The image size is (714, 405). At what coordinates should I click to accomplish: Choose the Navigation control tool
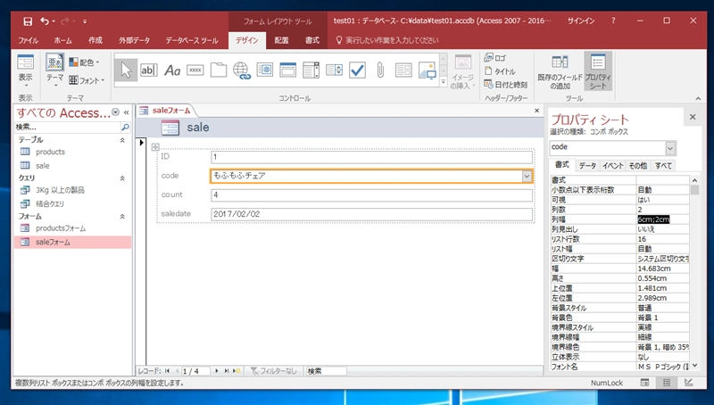point(287,70)
